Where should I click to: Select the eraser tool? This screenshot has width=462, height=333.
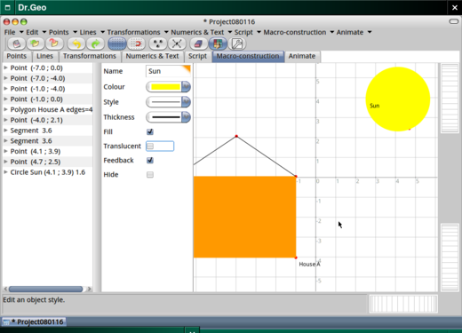tap(198, 44)
